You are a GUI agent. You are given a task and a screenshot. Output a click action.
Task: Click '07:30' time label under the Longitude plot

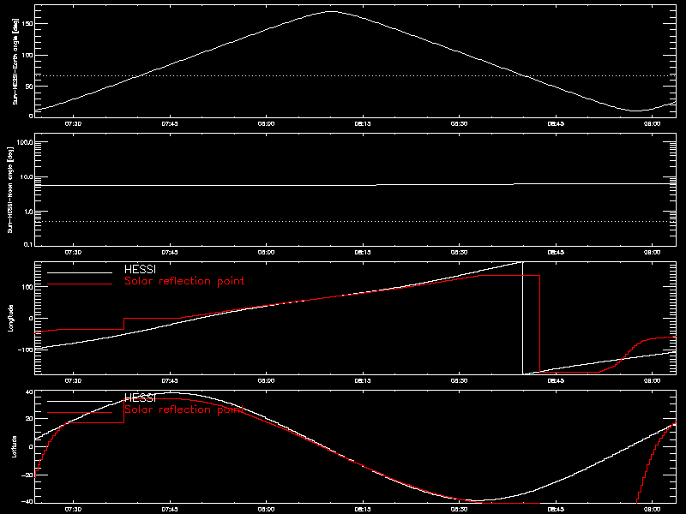coord(73,380)
